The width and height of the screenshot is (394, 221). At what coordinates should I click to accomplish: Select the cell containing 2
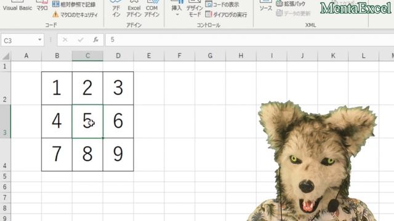pos(87,88)
